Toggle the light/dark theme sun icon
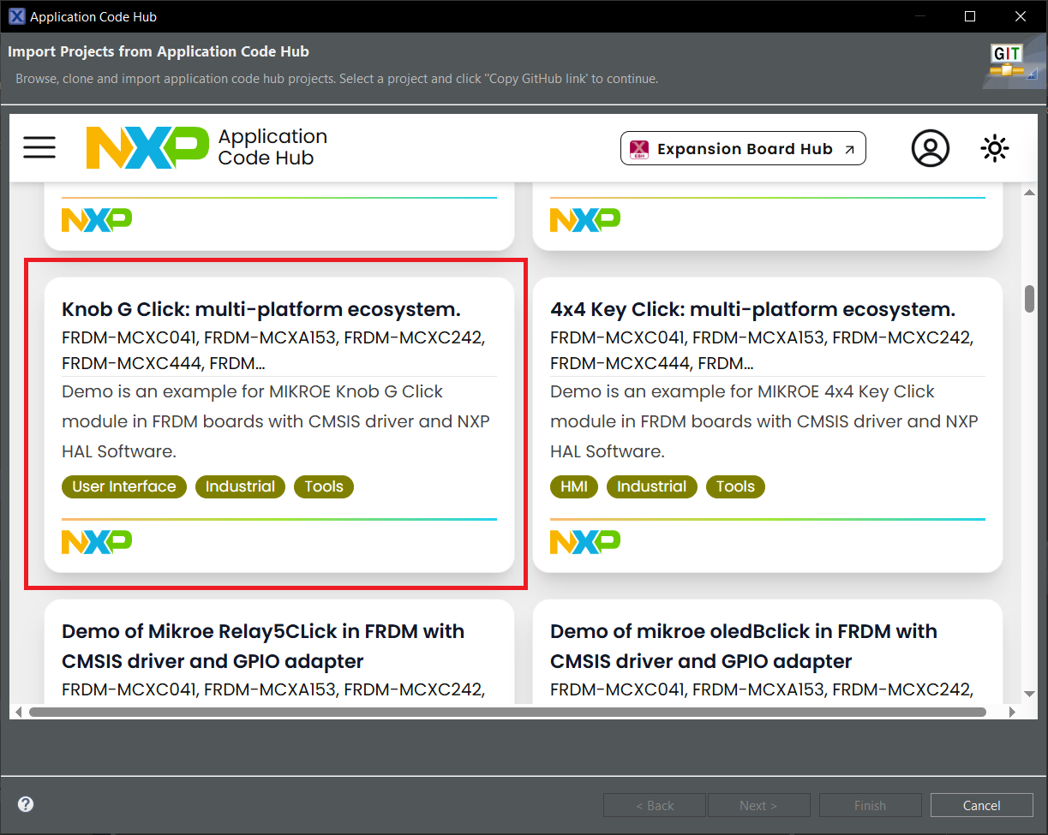Image resolution: width=1048 pixels, height=835 pixels. pos(994,148)
